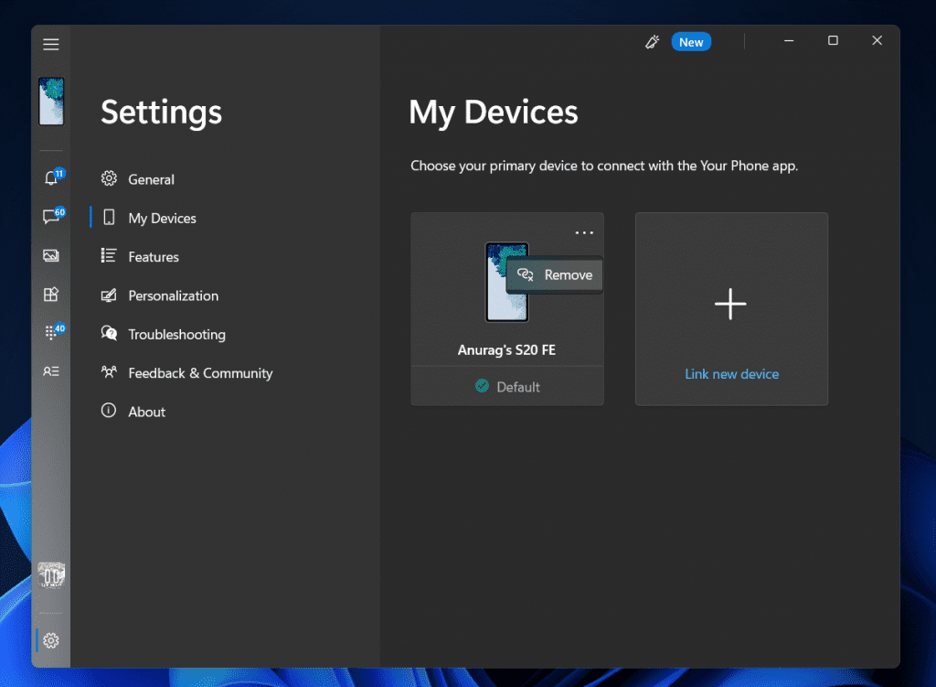Select My Devices in settings list
This screenshot has width=936, height=687.
pyautogui.click(x=162, y=218)
